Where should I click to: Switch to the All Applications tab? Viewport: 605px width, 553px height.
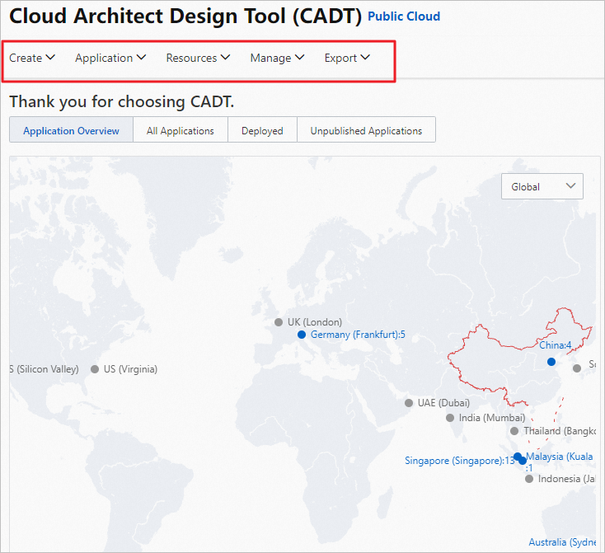coord(181,131)
